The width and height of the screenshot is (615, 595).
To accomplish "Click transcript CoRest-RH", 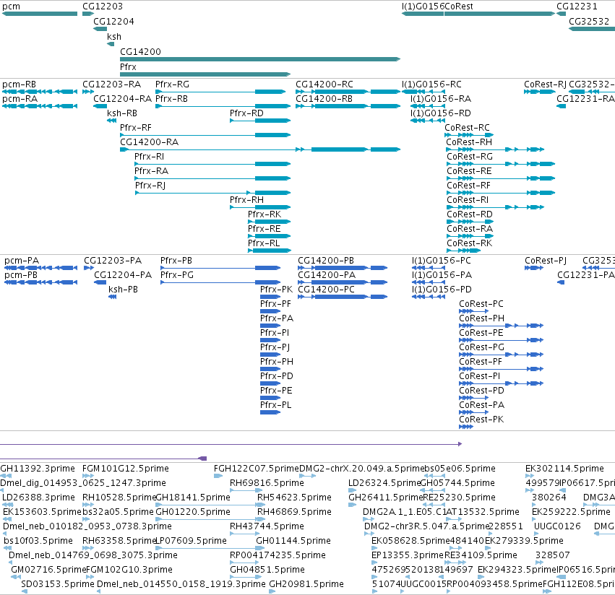I will 495,149.
